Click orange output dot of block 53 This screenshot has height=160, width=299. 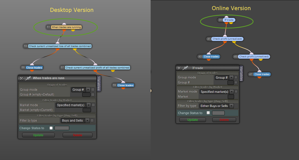[57, 49]
